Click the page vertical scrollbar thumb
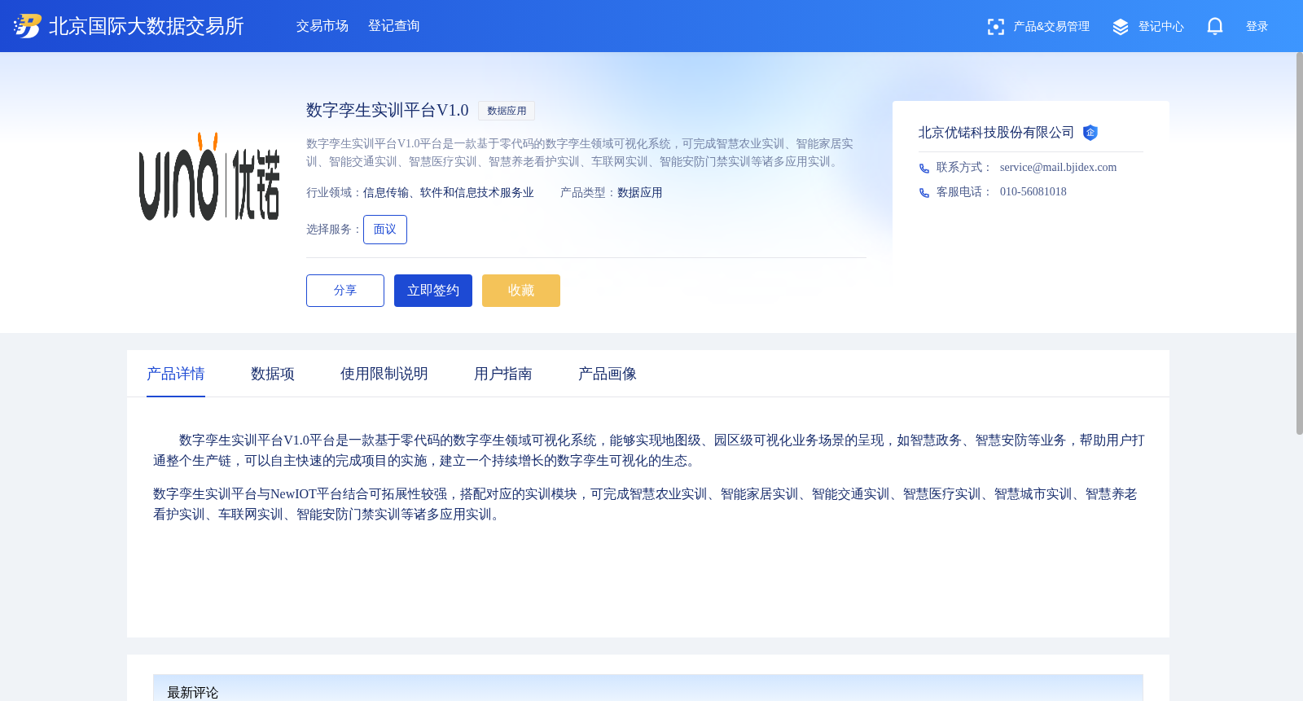Viewport: 1303px width, 701px height. pos(1299,244)
